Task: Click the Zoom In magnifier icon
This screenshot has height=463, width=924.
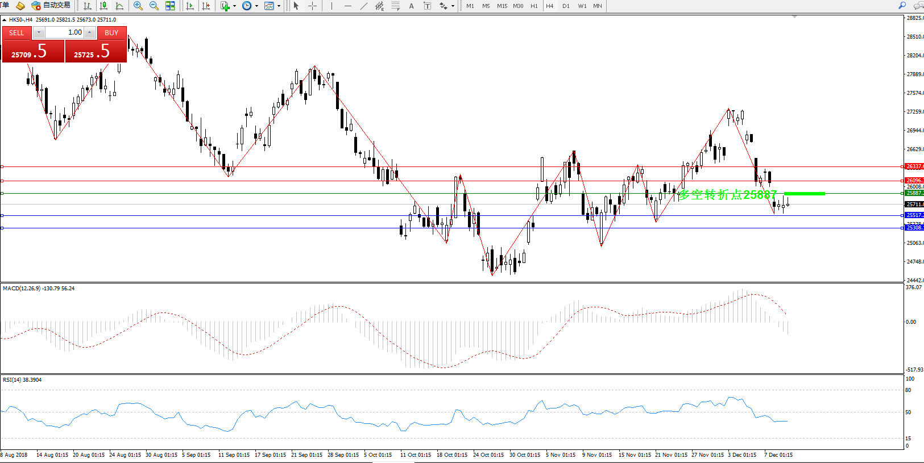Action: pyautogui.click(x=138, y=6)
